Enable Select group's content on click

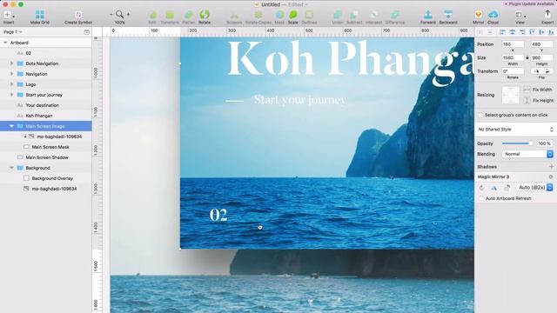481,116
